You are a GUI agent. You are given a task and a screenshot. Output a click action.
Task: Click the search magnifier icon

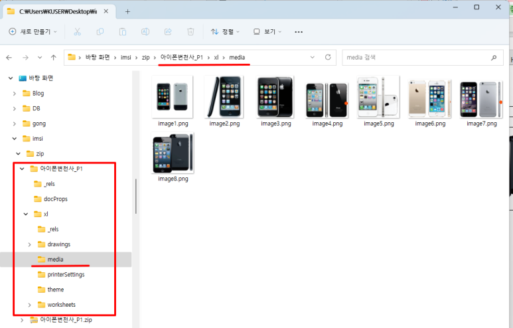494,58
